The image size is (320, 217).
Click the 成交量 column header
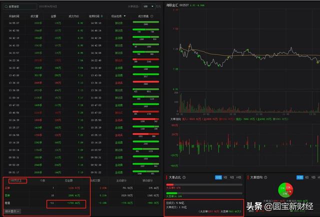click(x=34, y=16)
